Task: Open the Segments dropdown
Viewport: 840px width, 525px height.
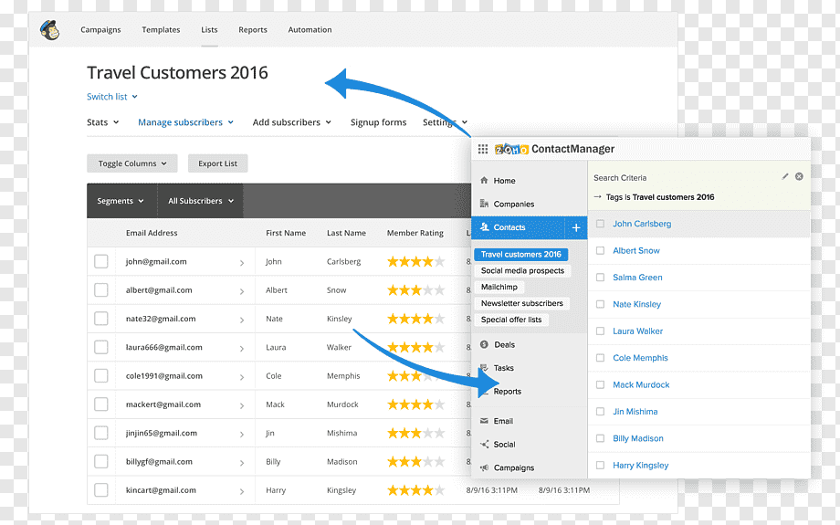Action: point(121,201)
